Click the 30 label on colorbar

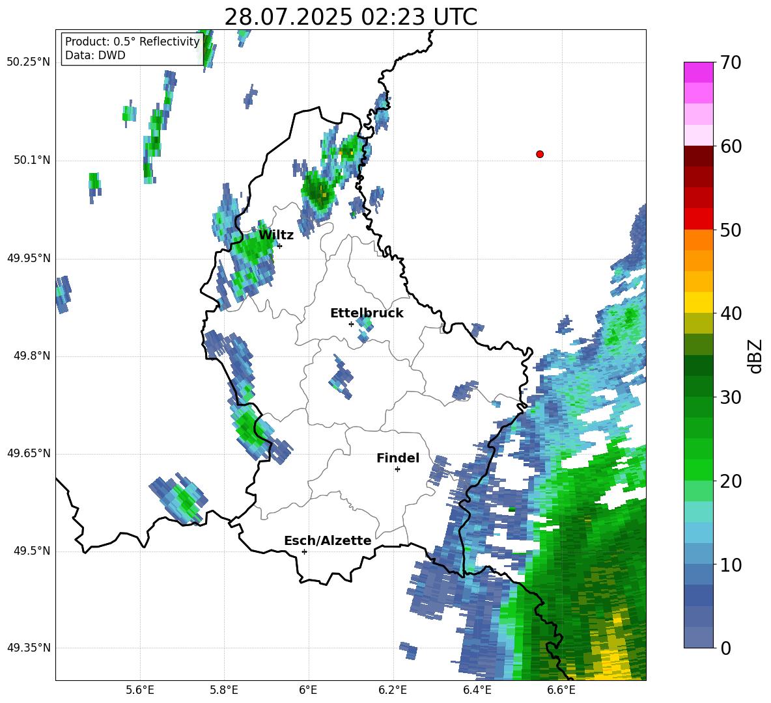pos(731,397)
